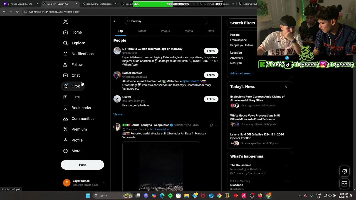Open Spotify from the taskbar
The width and height of the screenshot is (356, 200).
tap(170, 196)
